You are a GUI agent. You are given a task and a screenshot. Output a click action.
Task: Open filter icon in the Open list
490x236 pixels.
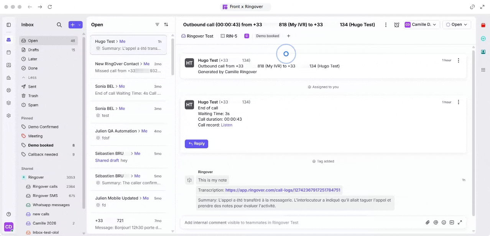157,25
